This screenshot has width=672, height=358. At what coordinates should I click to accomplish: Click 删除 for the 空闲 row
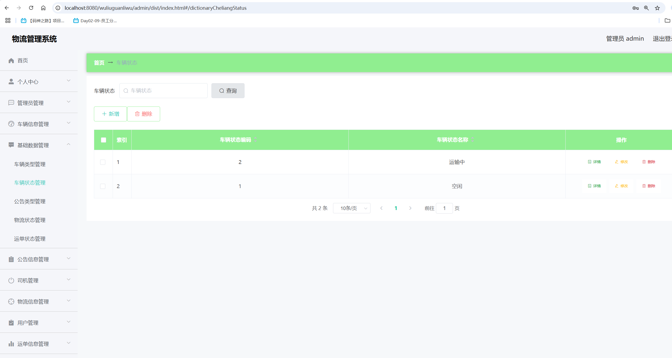(x=648, y=186)
